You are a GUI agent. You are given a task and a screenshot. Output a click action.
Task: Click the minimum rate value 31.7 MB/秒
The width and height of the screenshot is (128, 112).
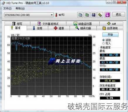pyautogui.click(x=110, y=55)
